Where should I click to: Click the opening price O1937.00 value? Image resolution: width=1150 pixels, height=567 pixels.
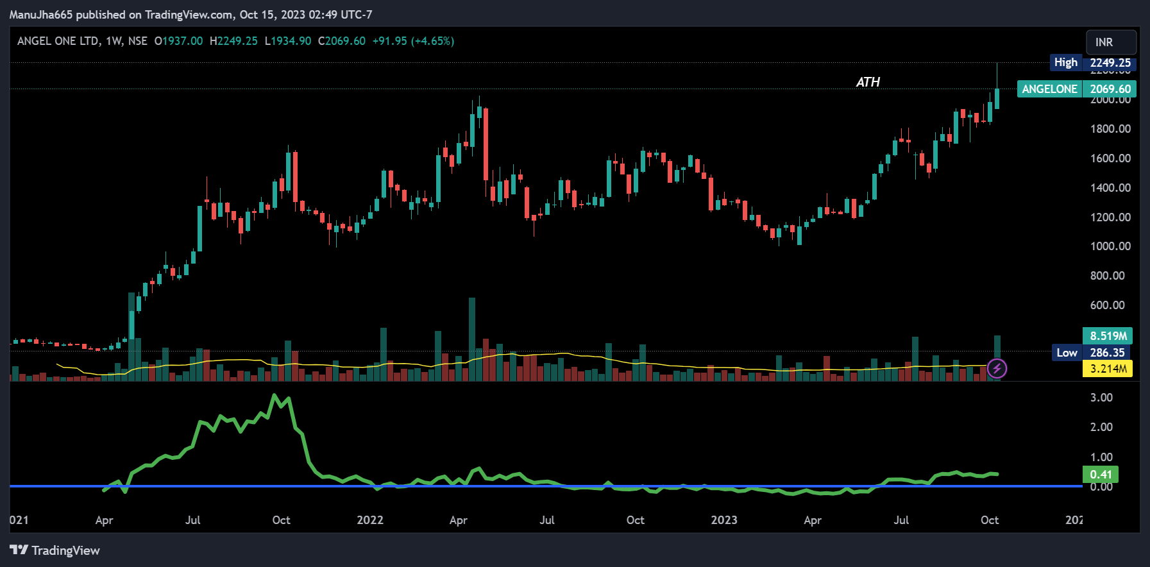coord(179,41)
